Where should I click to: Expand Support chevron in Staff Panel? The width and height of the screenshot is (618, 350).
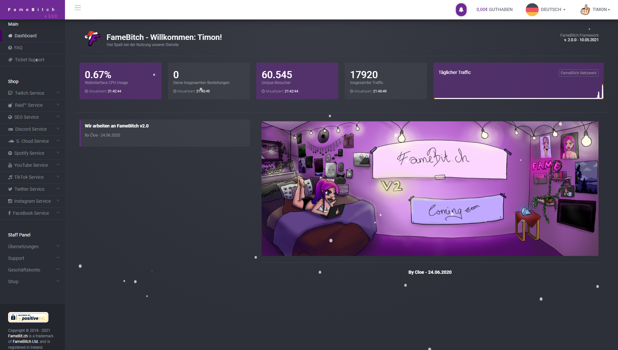[58, 258]
